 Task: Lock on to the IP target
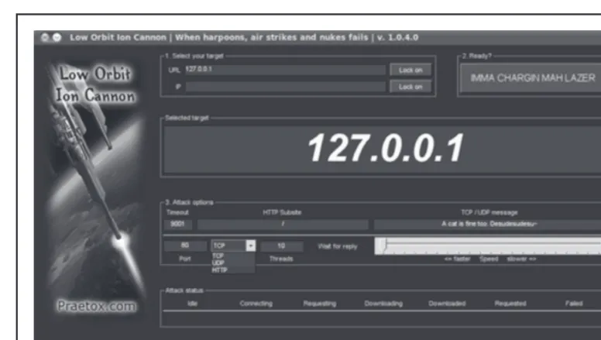click(x=410, y=87)
